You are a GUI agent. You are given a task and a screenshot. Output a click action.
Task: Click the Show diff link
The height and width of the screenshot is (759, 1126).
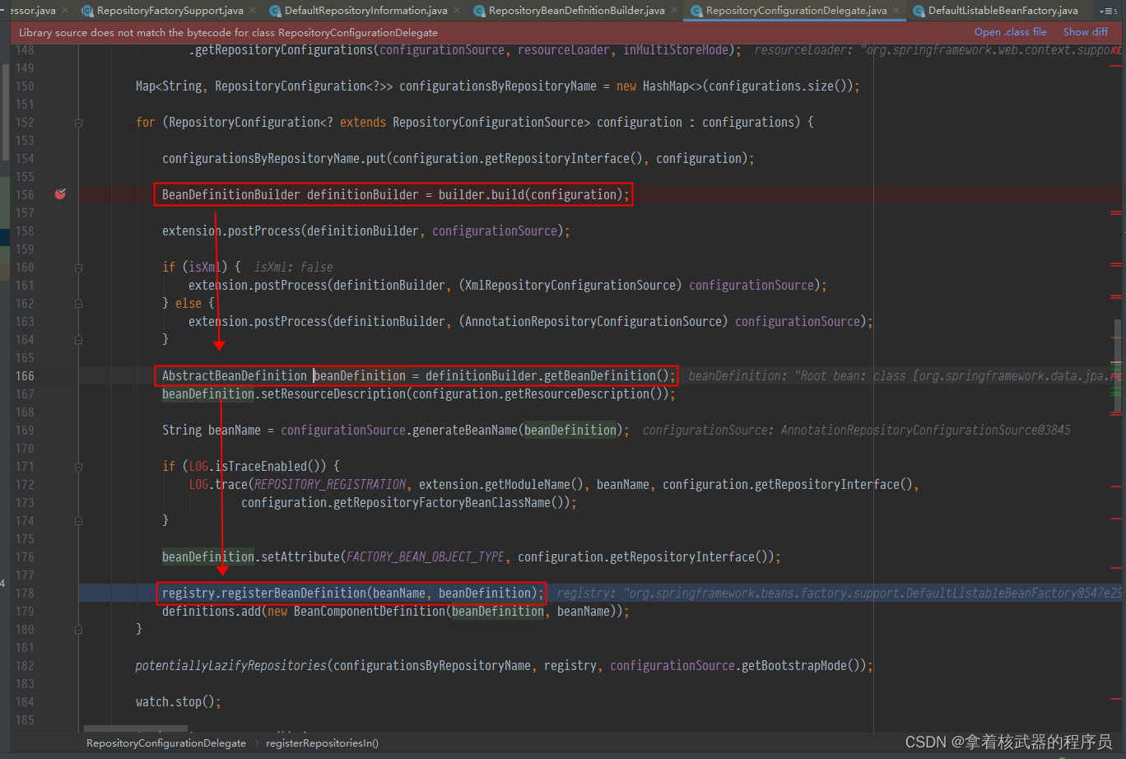coord(1086,32)
